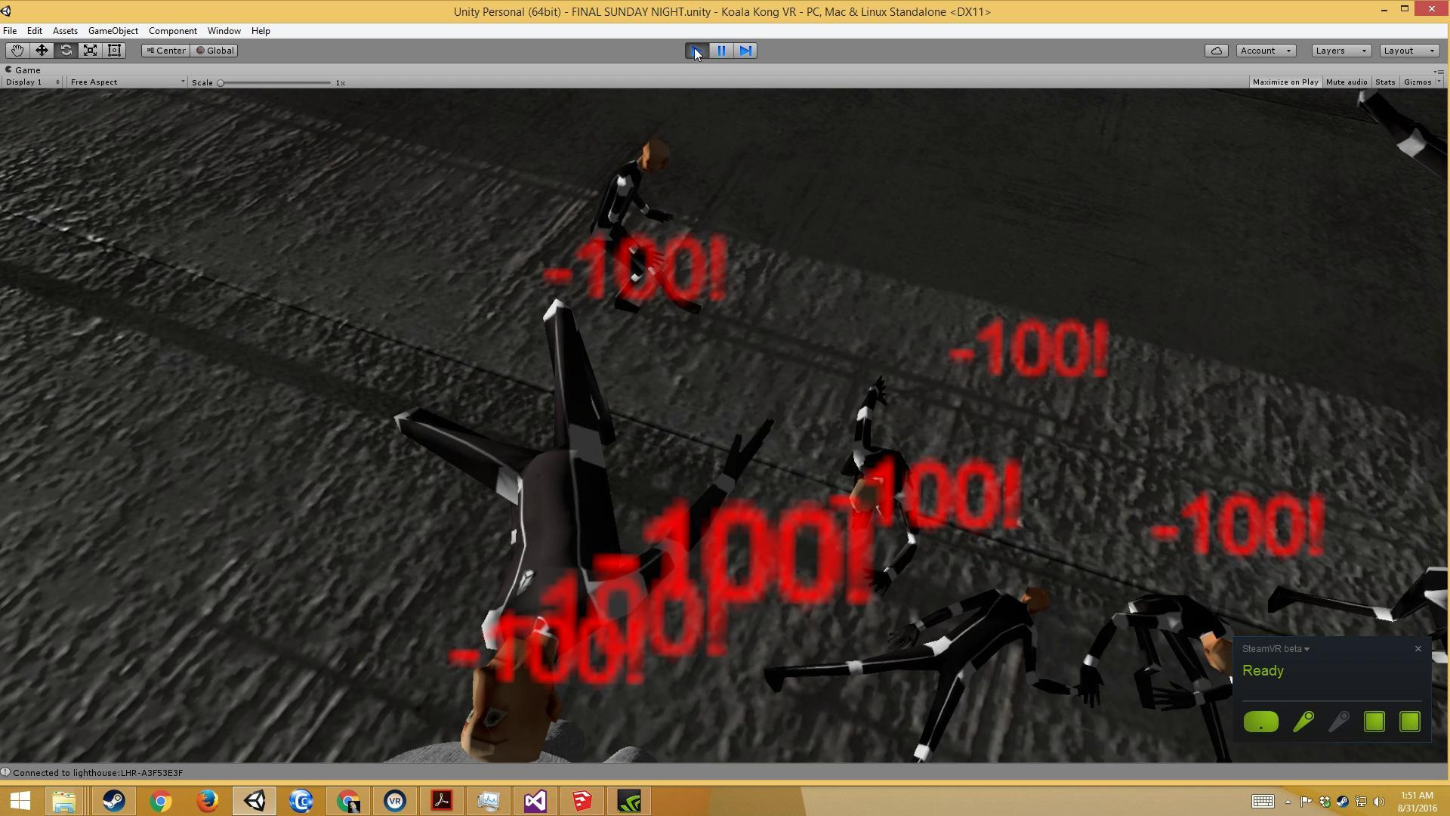Open the Assets menu
The image size is (1450, 816).
65,31
